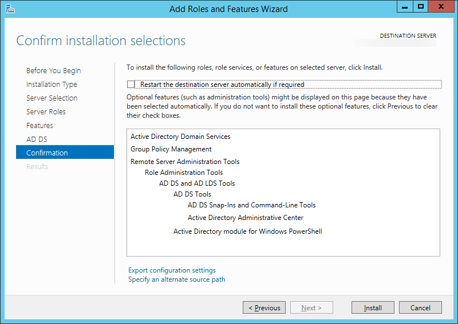Viewport: 458px width, 324px height.
Task: Switch to the Server Selection step
Action: click(52, 98)
